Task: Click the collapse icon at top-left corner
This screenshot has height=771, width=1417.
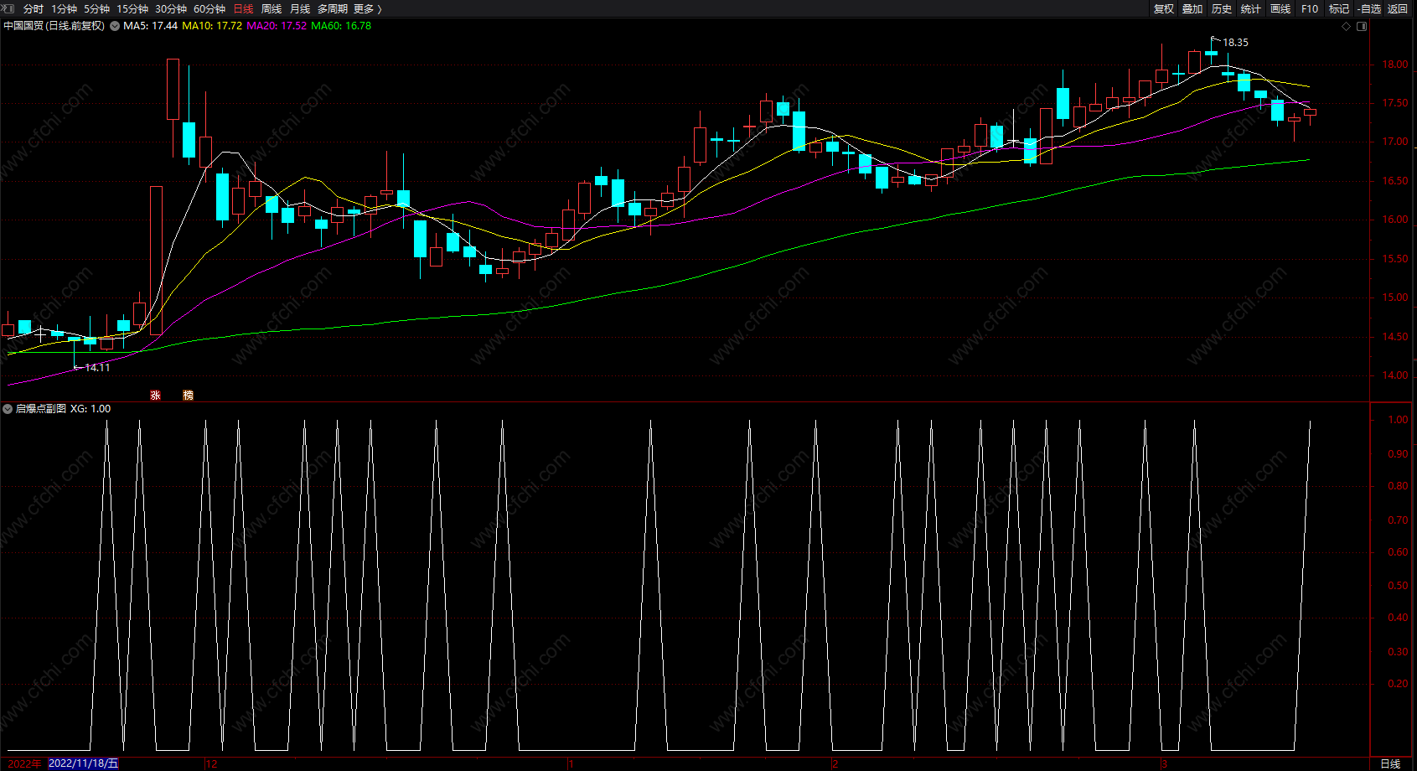Action: [8, 8]
